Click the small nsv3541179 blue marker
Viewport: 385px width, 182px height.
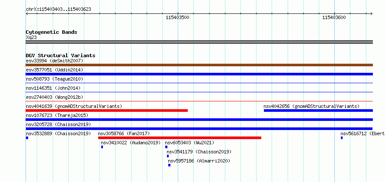pos(168,156)
